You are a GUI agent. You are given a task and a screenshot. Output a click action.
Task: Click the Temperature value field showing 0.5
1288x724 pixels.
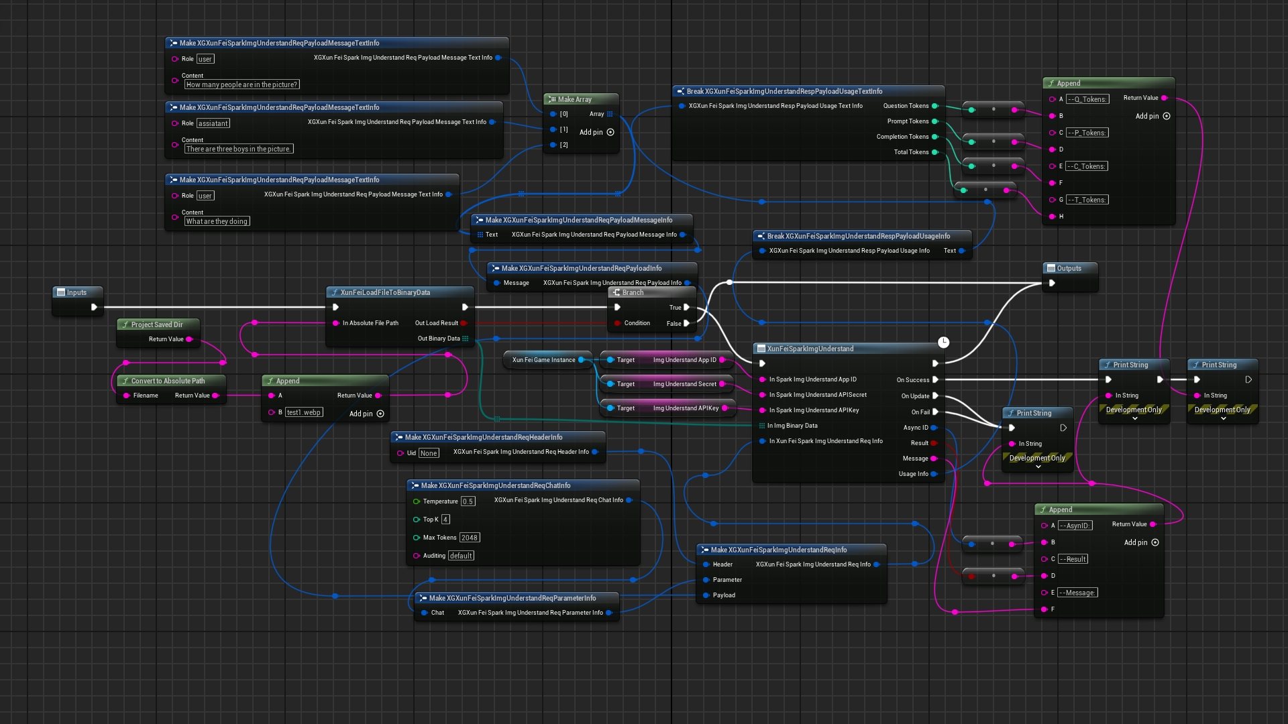coord(468,501)
